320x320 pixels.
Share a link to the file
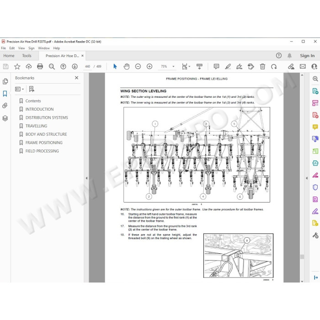[x=291, y=67]
